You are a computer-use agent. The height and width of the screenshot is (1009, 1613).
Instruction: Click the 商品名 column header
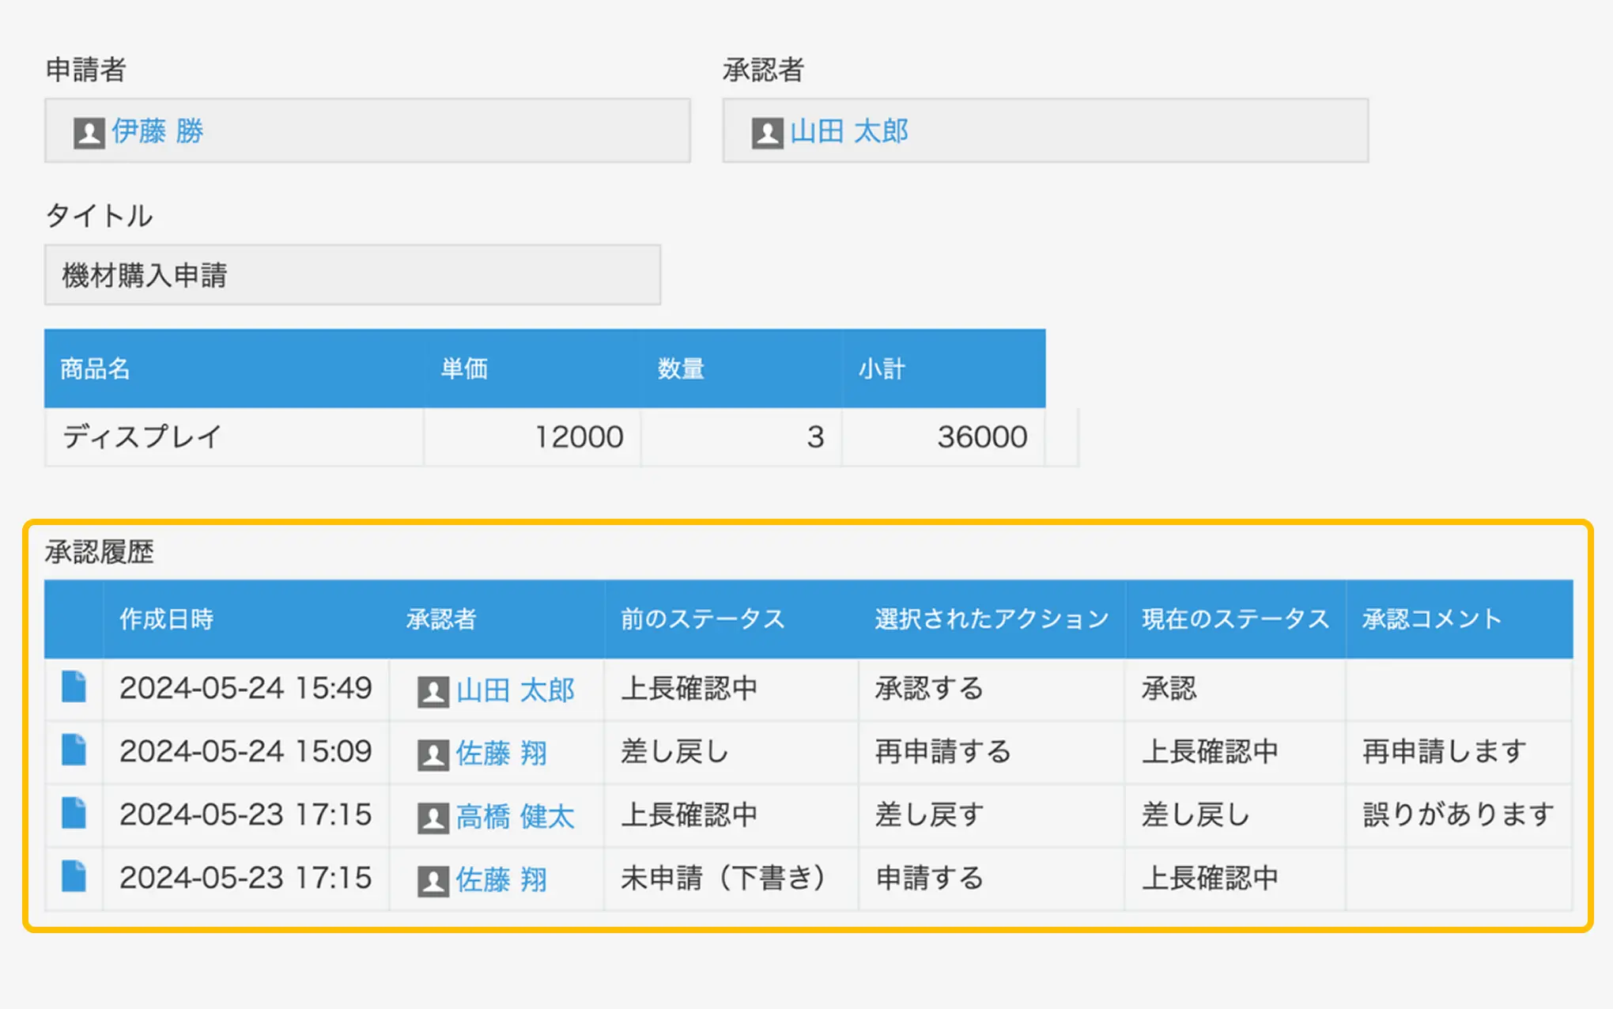tap(95, 368)
